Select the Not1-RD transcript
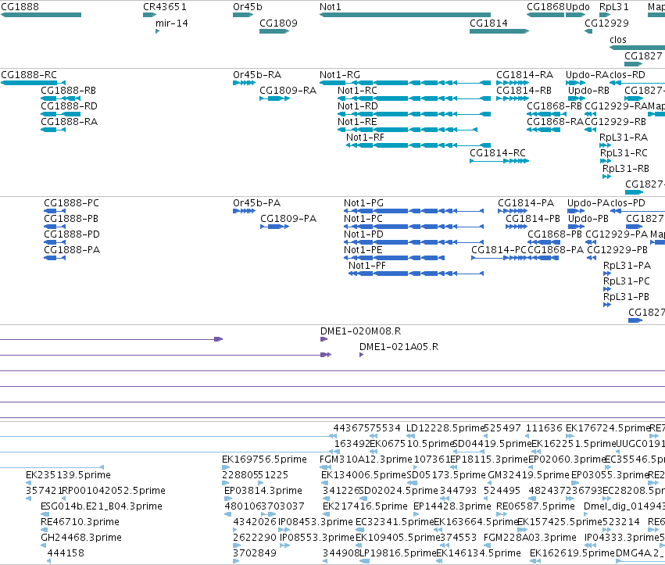 (x=414, y=114)
